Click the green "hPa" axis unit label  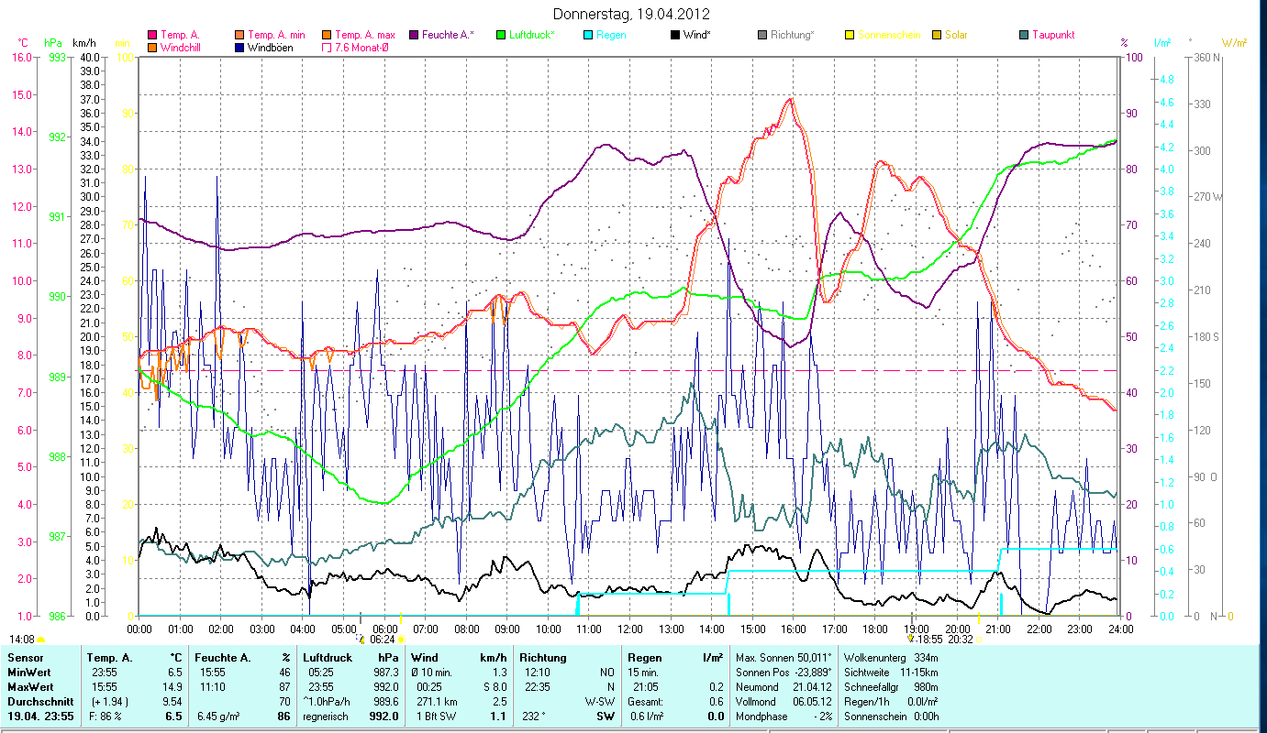51,43
